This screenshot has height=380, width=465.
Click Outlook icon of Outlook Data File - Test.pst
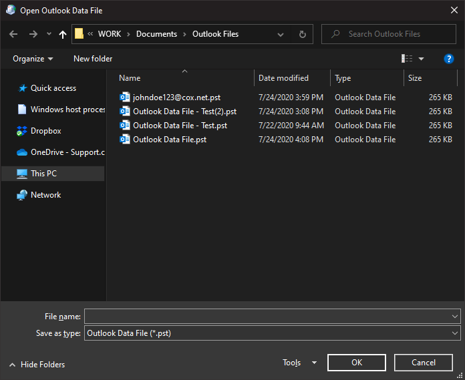(x=124, y=125)
